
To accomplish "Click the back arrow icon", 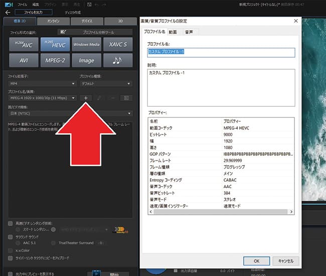I will point(8,13).
